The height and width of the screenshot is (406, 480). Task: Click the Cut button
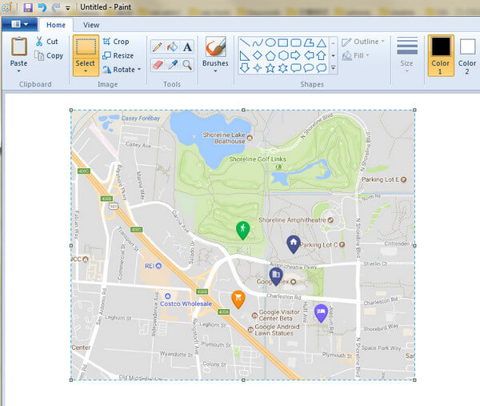[46, 42]
